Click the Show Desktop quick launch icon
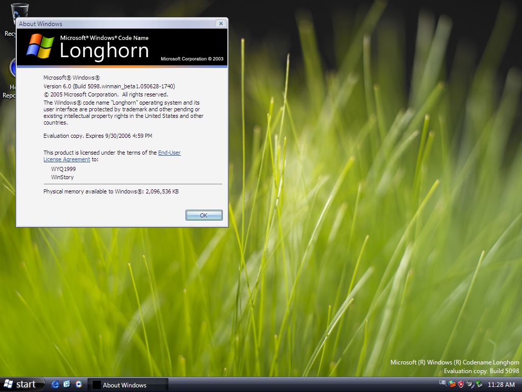 click(67, 384)
